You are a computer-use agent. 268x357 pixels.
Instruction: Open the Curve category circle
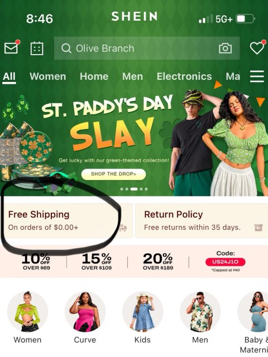(85, 311)
